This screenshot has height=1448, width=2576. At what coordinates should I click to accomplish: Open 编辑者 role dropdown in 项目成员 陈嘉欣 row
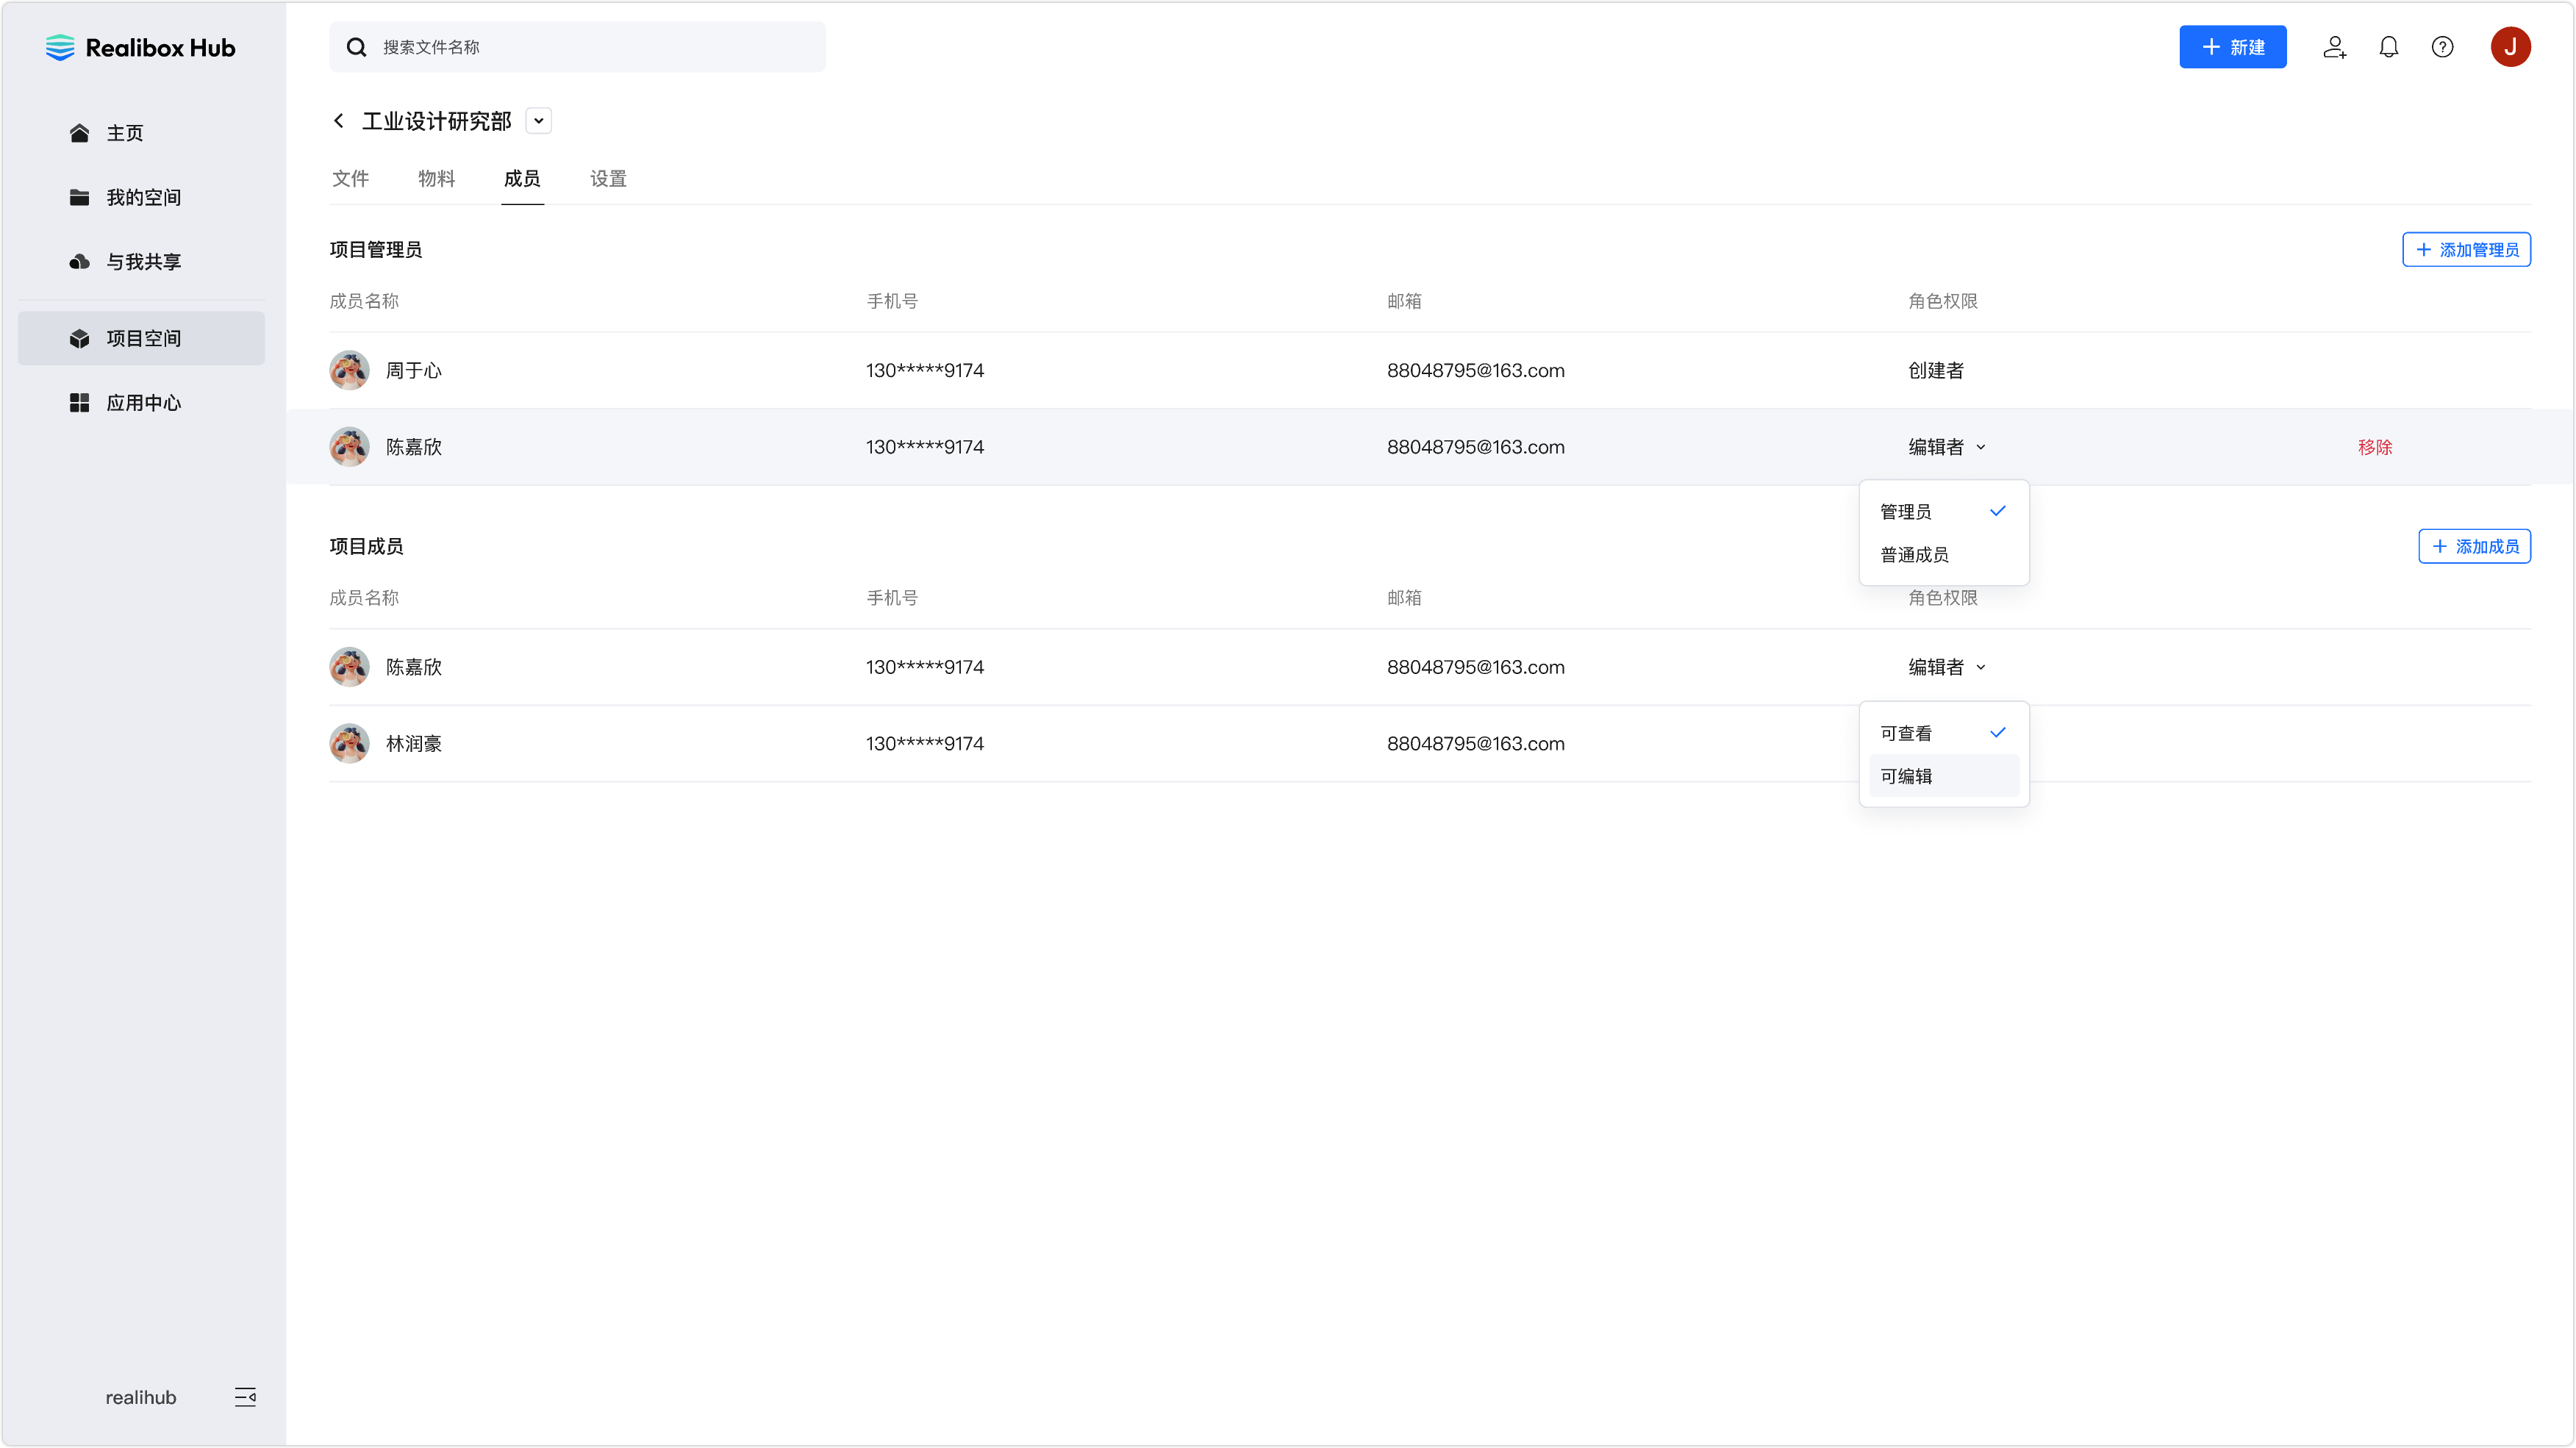tap(1946, 667)
